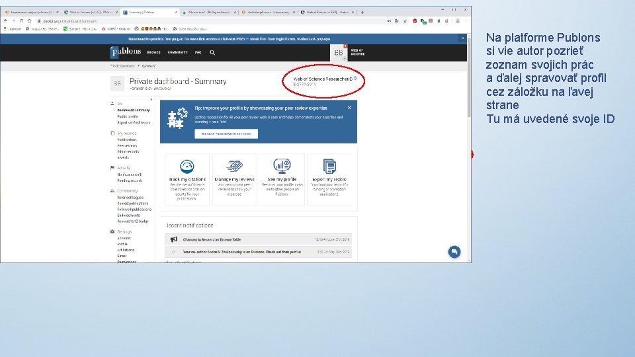Click the browser home icon
635x357 pixels.
pyautogui.click(x=29, y=21)
